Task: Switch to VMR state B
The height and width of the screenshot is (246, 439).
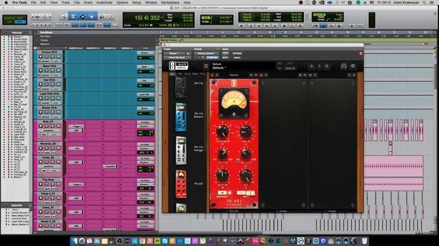Action: point(327,66)
